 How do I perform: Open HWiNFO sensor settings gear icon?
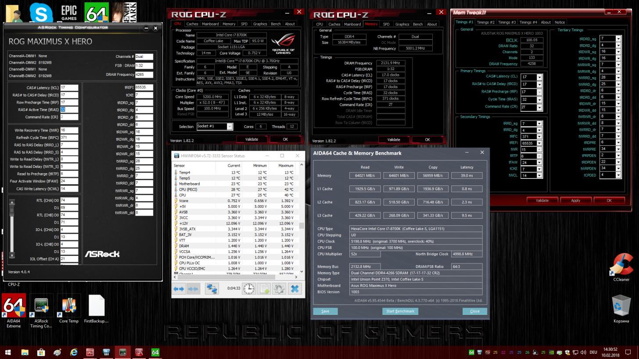click(279, 288)
